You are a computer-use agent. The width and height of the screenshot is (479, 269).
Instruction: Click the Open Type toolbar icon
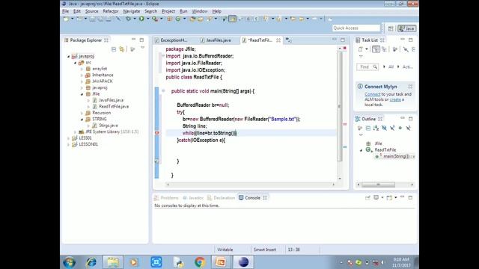click(192, 19)
